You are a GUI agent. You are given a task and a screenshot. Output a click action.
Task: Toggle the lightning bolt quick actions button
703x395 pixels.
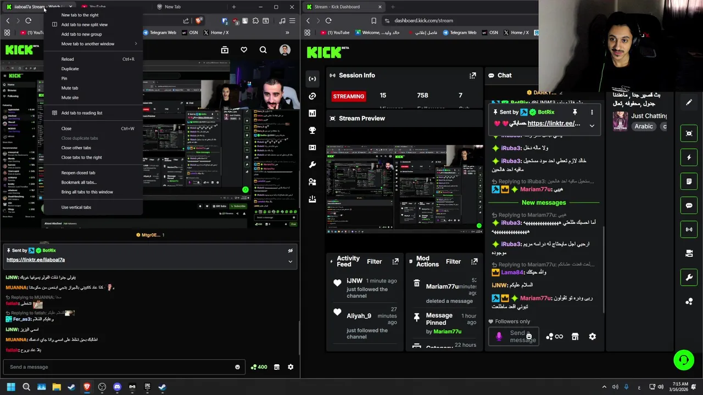[689, 157]
